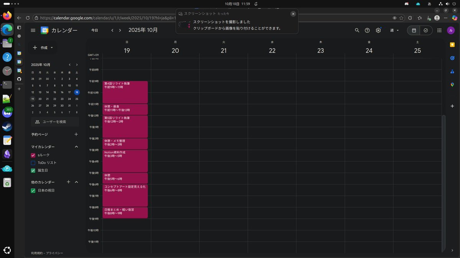460x258 pixels.
Task: Click the 今日 button
Action: pyautogui.click(x=94, y=30)
